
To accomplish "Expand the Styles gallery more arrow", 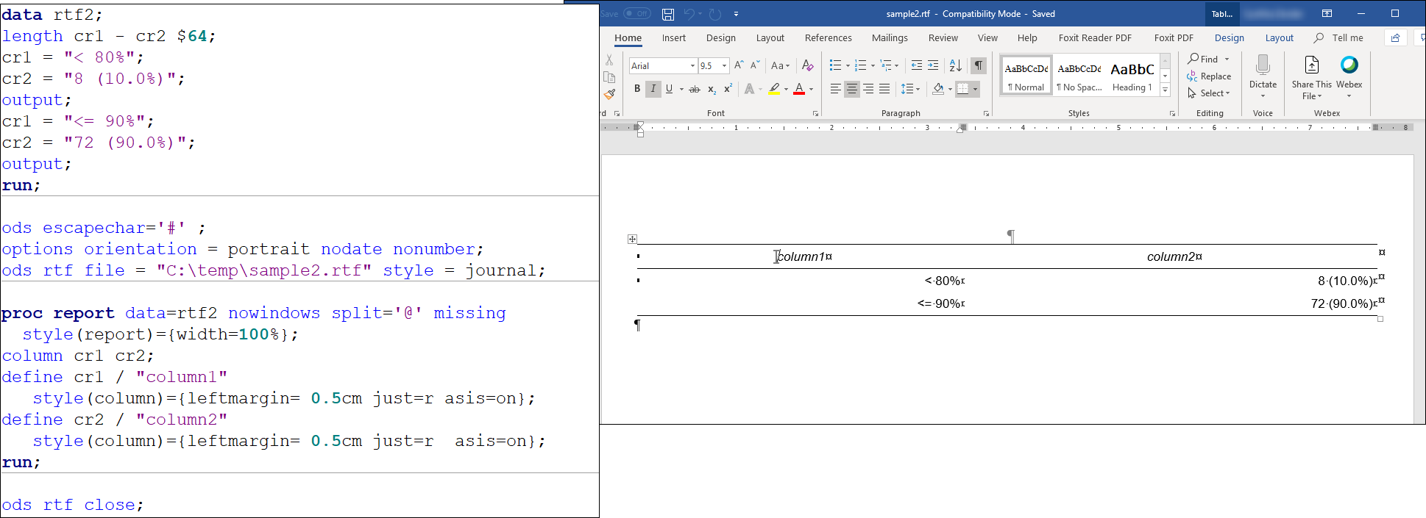I will [1165, 90].
